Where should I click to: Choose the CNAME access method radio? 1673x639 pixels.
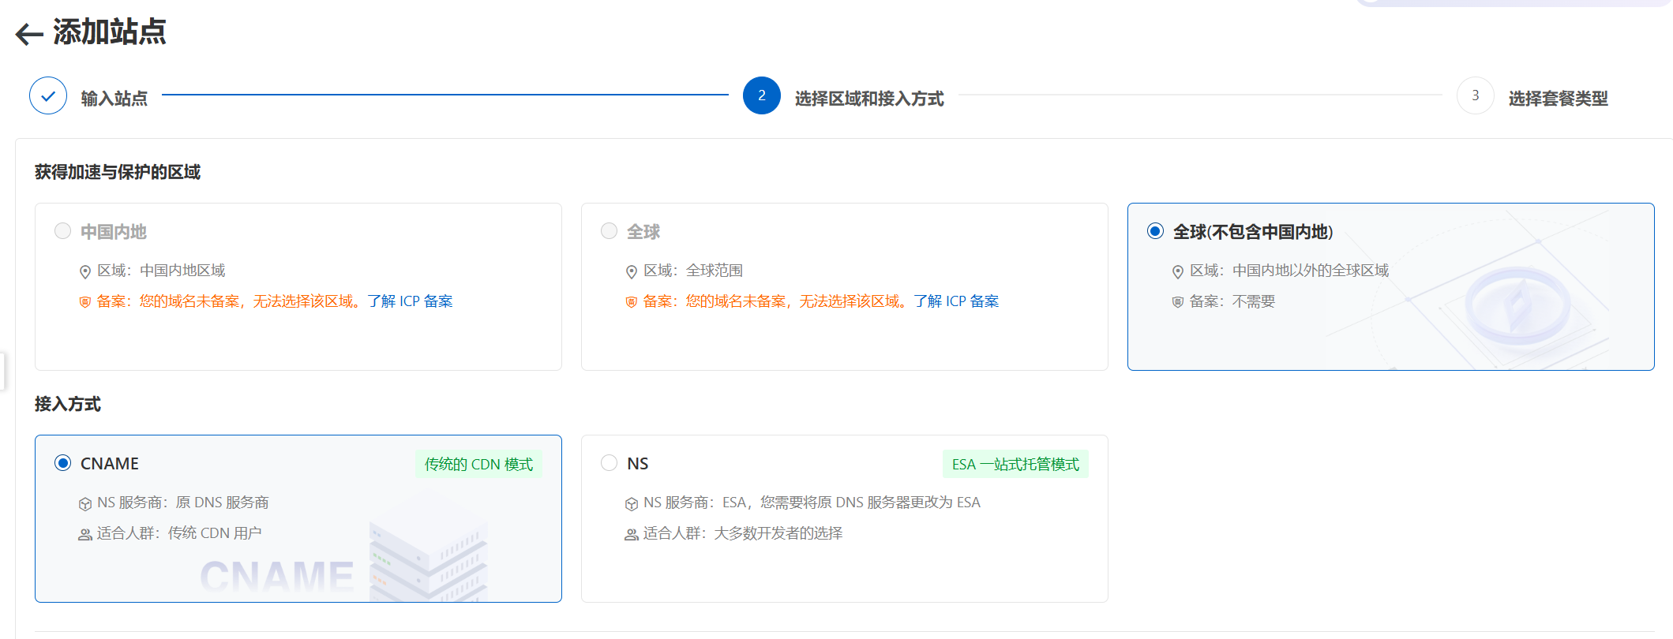point(62,463)
